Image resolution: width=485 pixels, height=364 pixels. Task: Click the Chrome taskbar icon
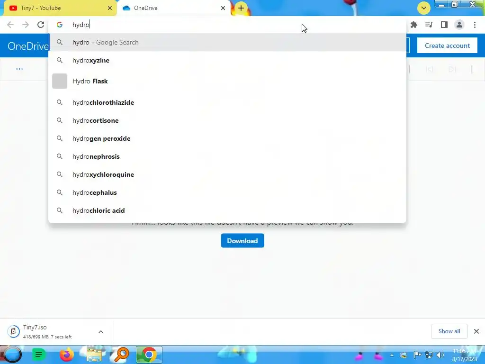pyautogui.click(x=149, y=355)
